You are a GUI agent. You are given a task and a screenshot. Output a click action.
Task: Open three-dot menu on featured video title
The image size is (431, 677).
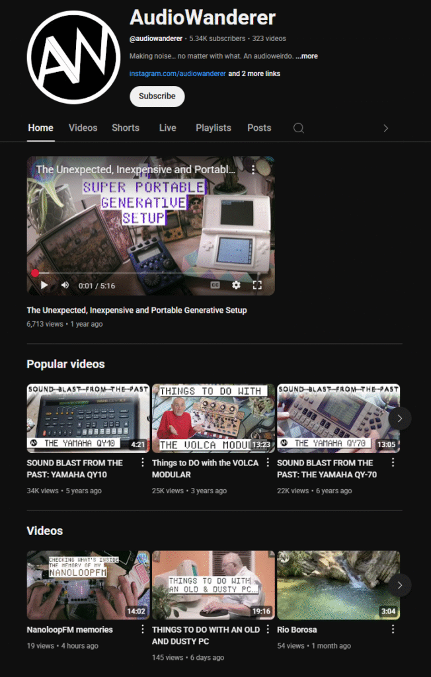click(253, 170)
